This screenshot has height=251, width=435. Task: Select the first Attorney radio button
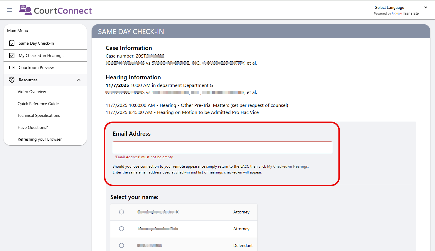coord(122,212)
